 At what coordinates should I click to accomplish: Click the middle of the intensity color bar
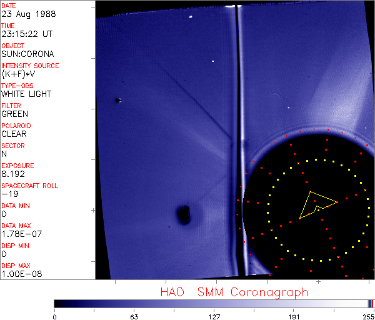click(214, 303)
